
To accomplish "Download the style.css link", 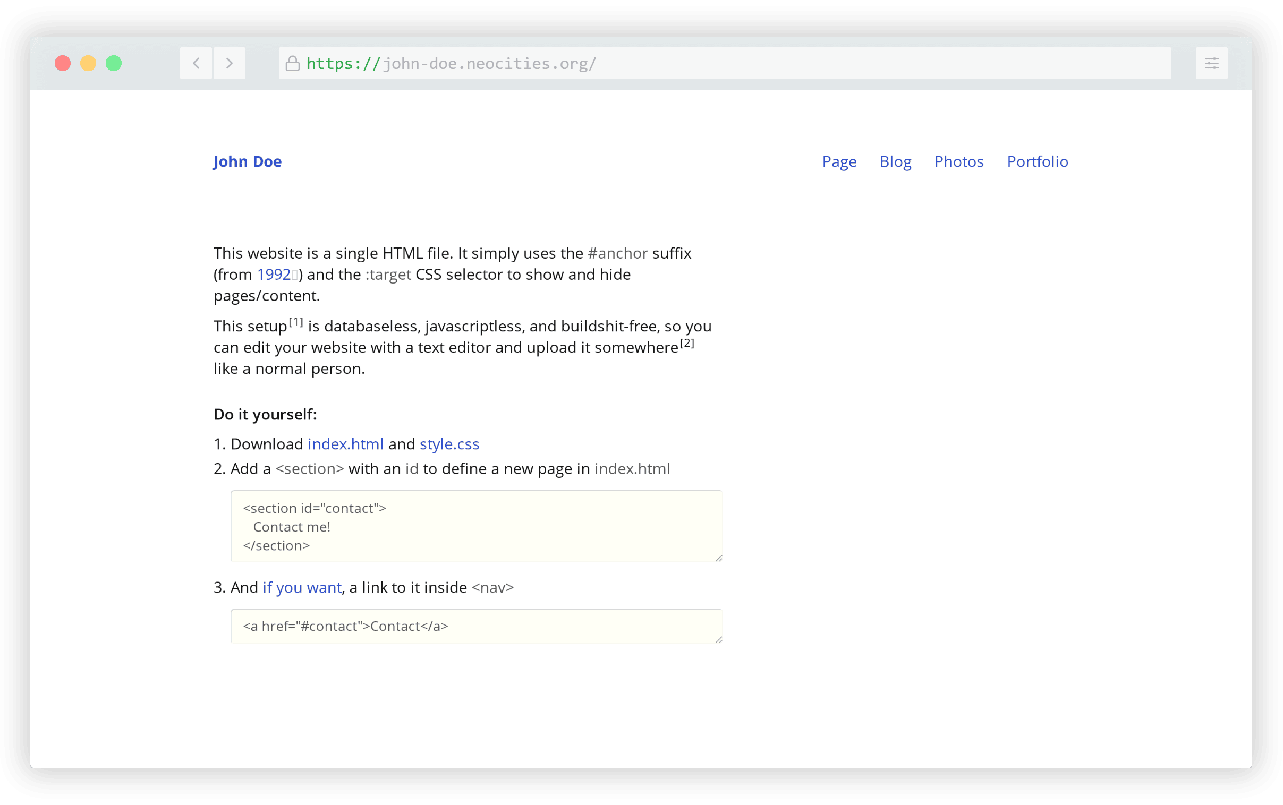I will [x=449, y=444].
